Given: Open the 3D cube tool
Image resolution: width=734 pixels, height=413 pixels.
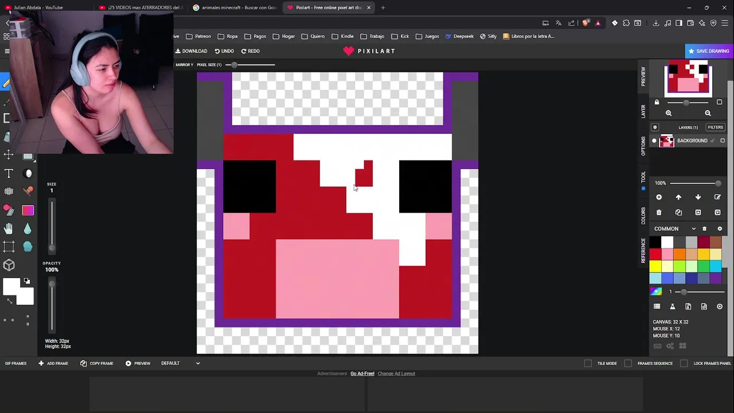Looking at the screenshot, I should coord(9,265).
